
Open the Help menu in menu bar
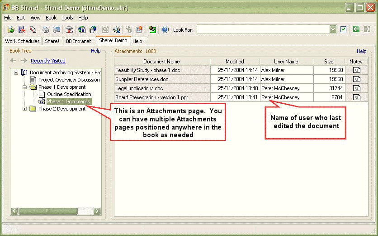point(83,18)
